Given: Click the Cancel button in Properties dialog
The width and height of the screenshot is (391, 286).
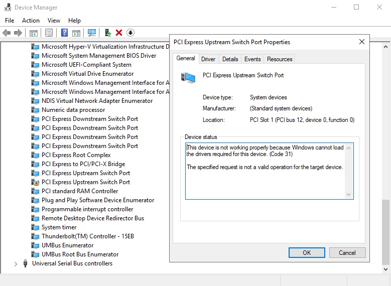Looking at the screenshot, I should tap(347, 252).
